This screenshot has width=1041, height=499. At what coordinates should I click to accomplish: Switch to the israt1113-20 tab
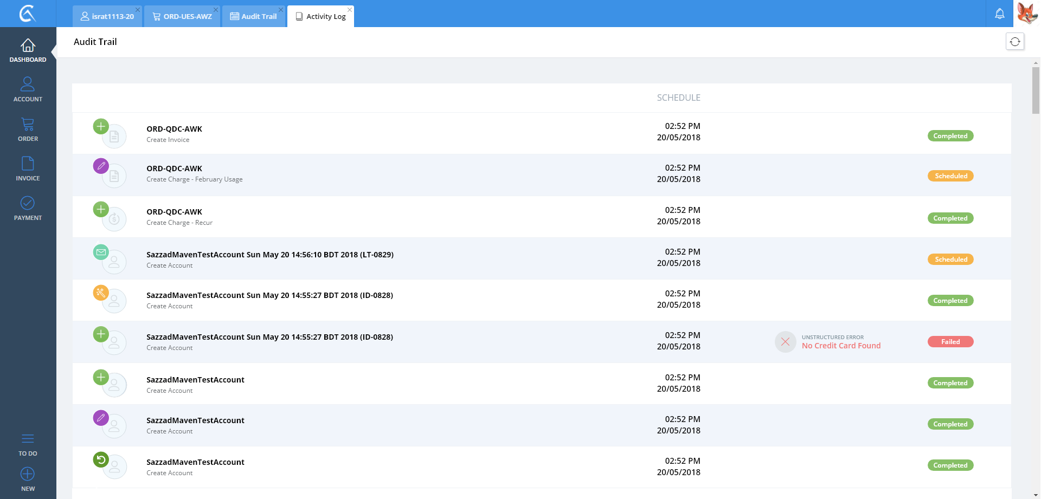[x=108, y=16]
